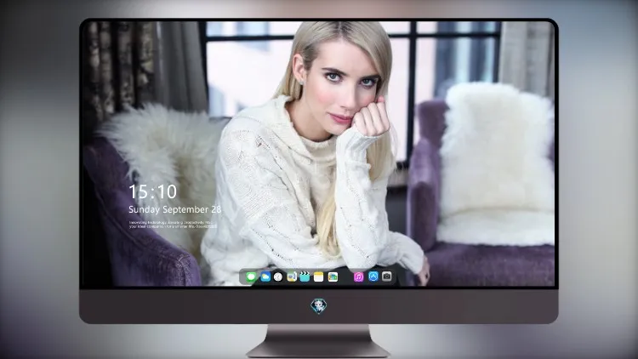Open the Clock app in the dock
Screen dimensions: 638x359
coord(278,277)
